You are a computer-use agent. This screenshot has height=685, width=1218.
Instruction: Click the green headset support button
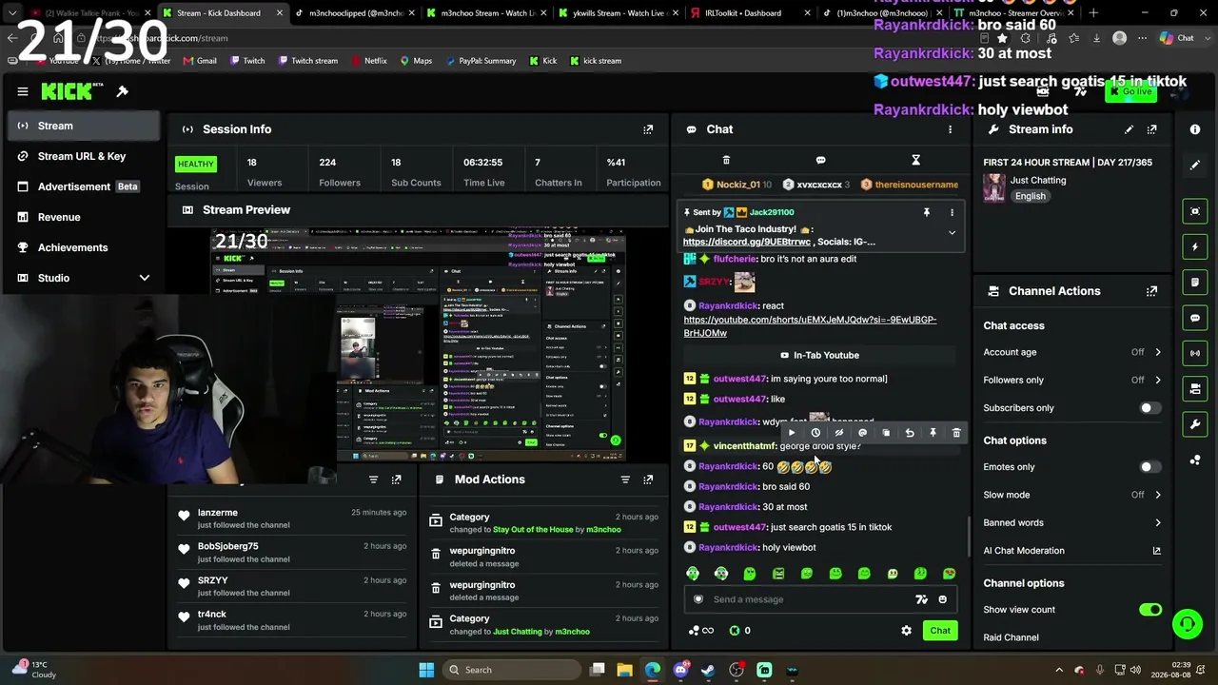[x=1188, y=624]
